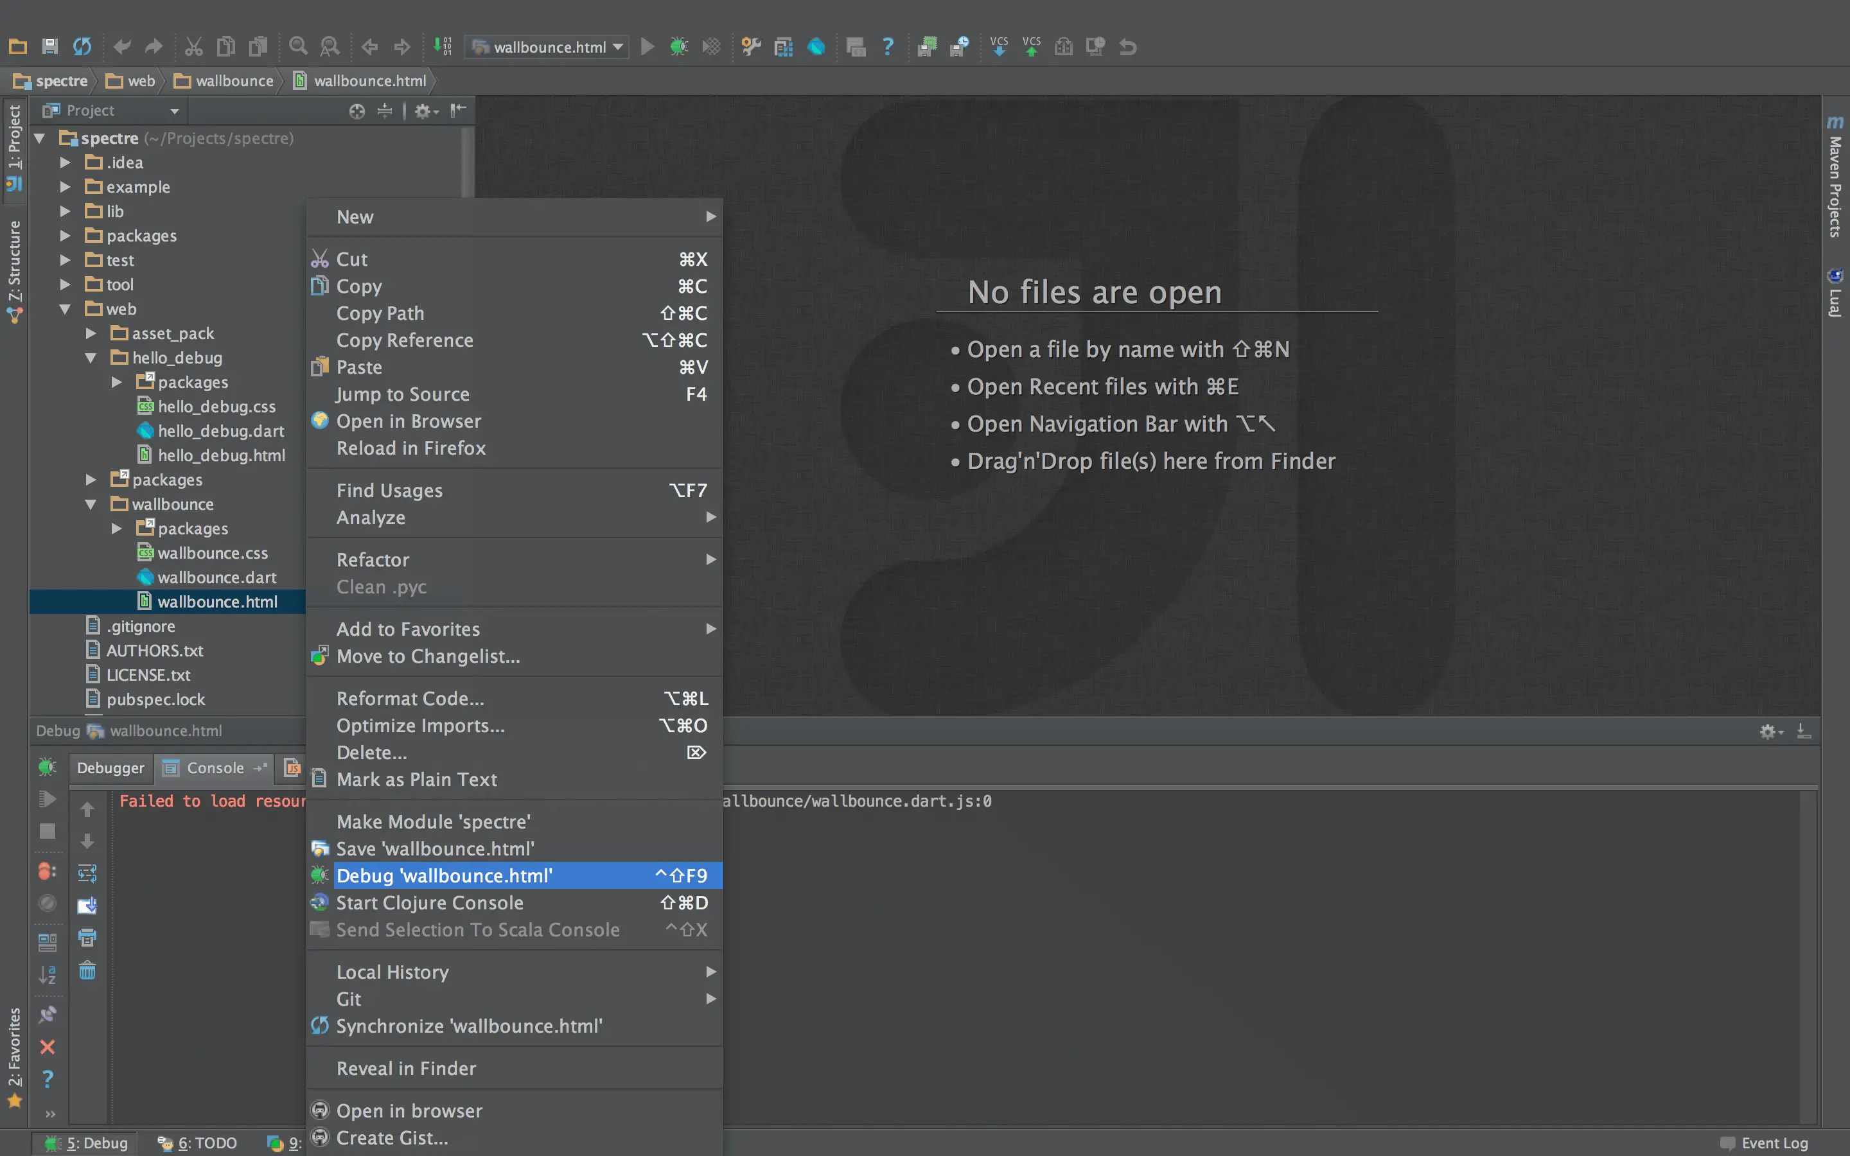Run the wallbounce.html configuration
Image resolution: width=1850 pixels, height=1156 pixels.
(647, 47)
